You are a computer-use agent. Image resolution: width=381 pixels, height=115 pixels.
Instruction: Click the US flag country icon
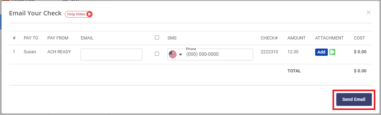click(x=173, y=55)
